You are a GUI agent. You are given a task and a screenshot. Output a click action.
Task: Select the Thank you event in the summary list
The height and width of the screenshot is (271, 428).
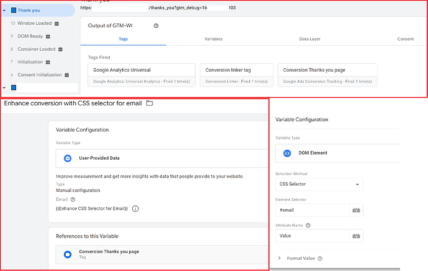click(38, 11)
